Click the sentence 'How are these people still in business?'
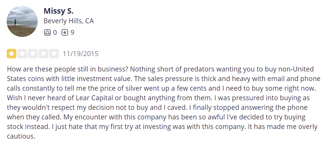324x147 pixels. [68, 69]
